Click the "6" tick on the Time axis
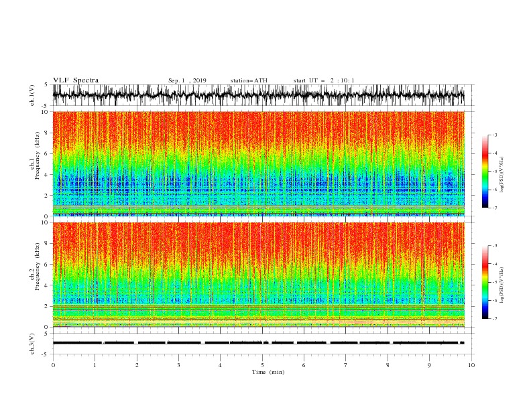The image size is (531, 410). click(x=304, y=365)
